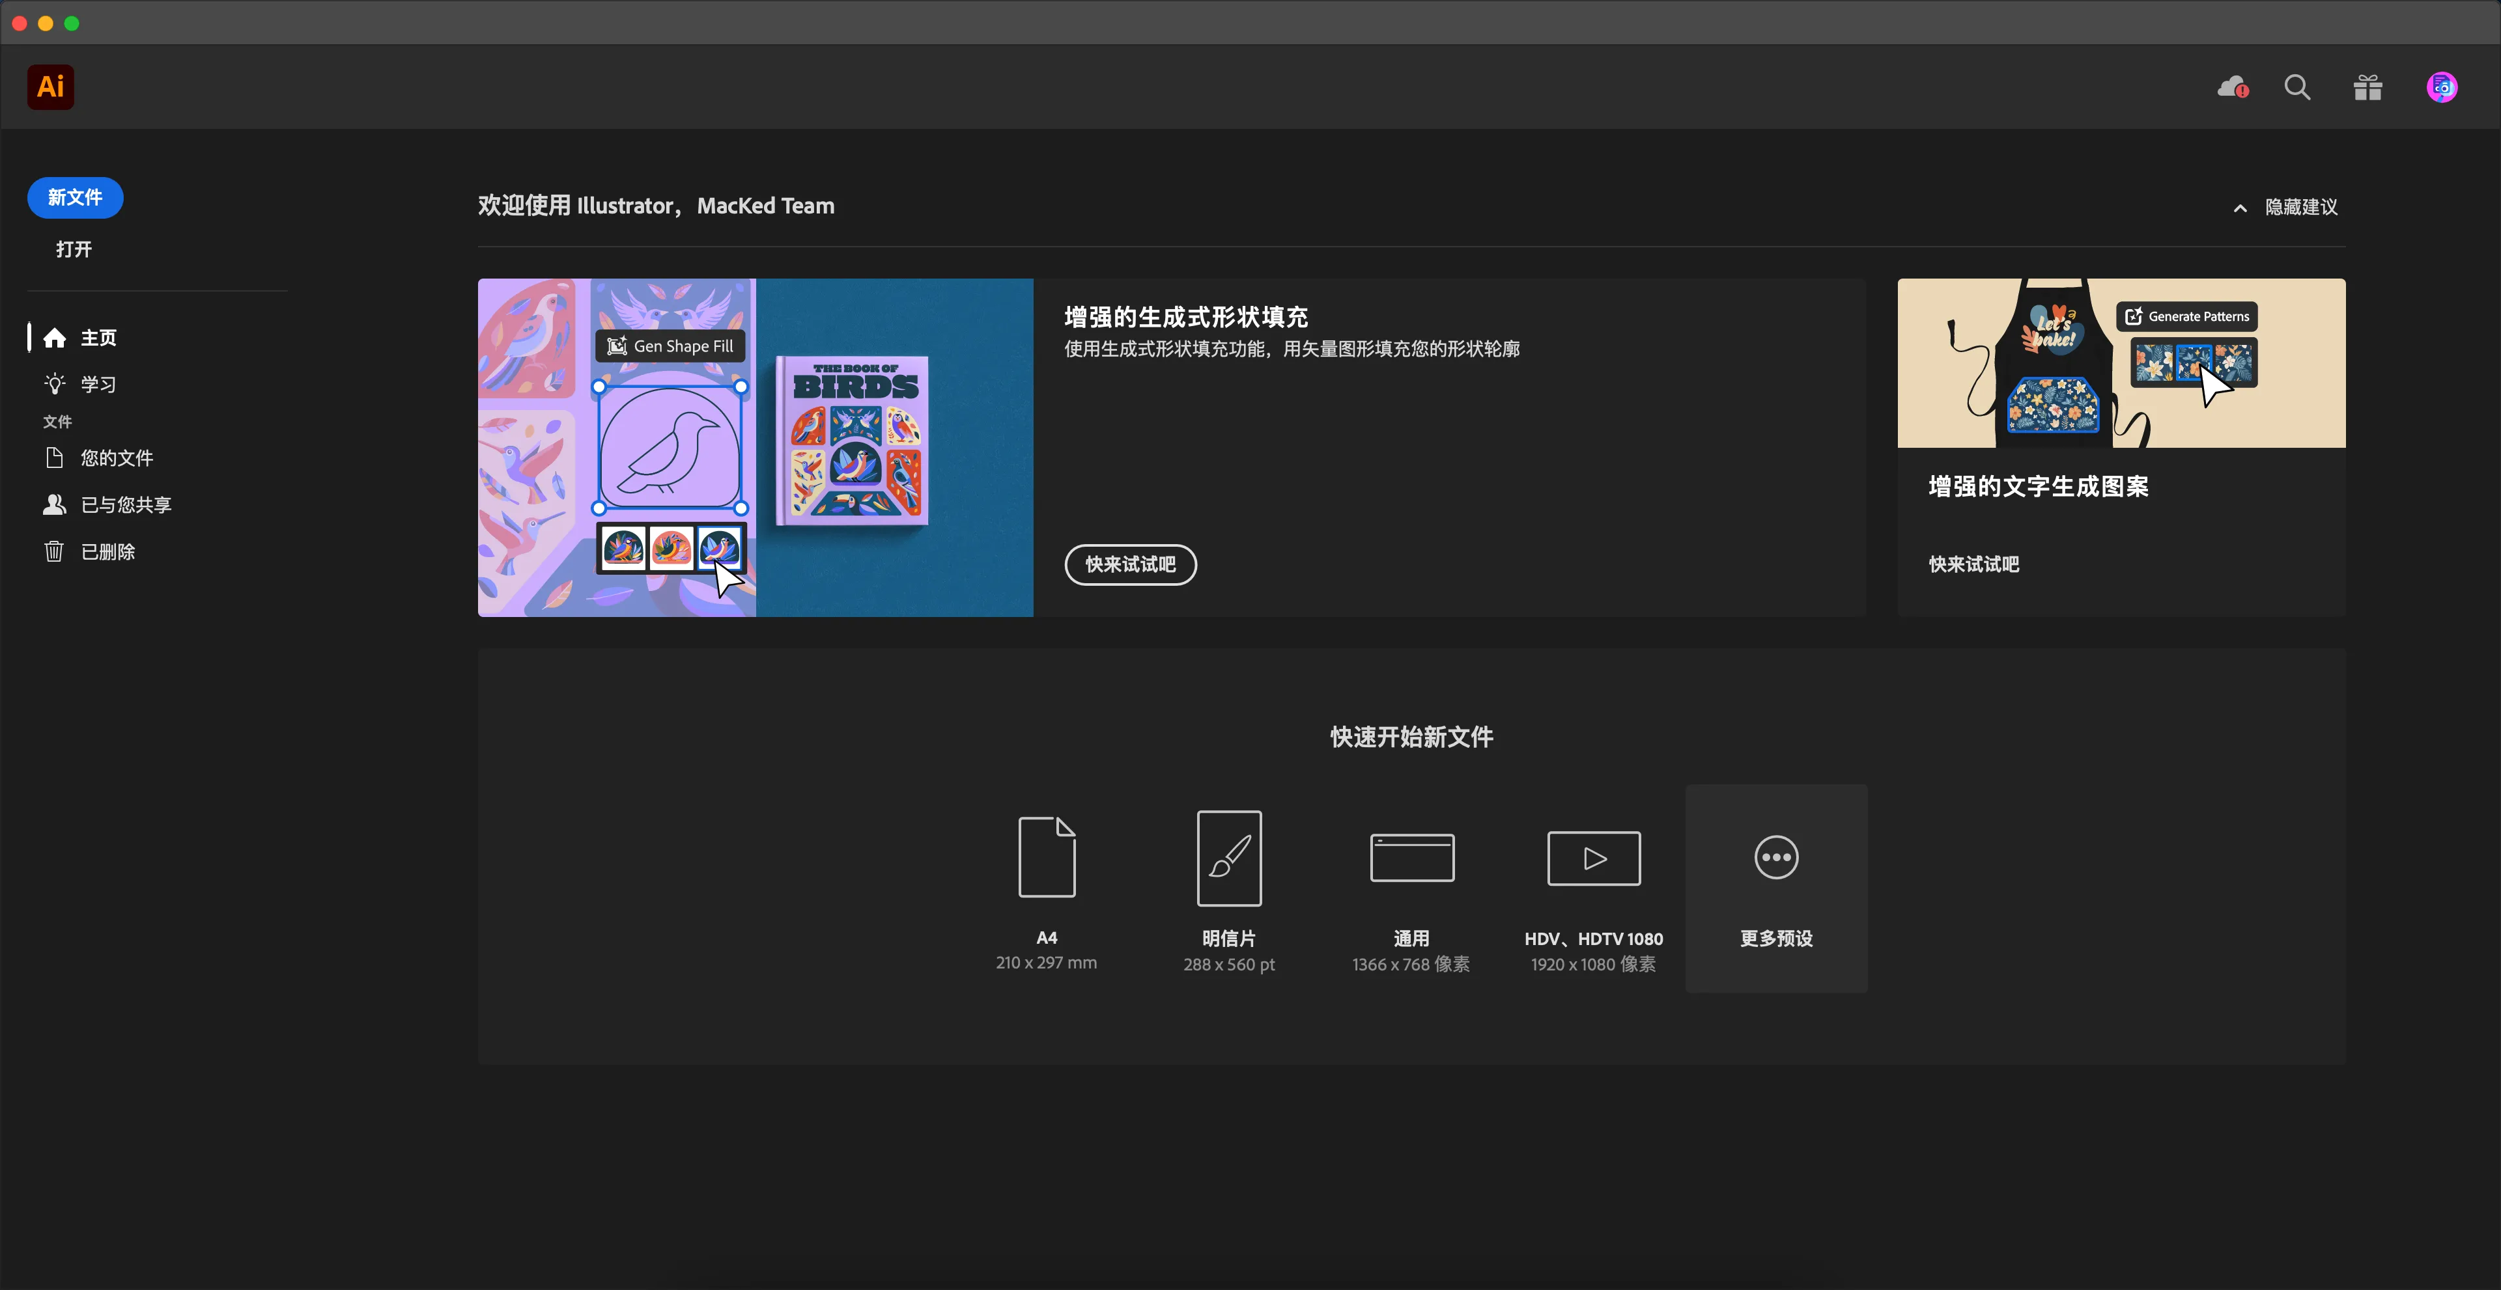
Task: Open the user account avatar
Action: click(x=2442, y=87)
